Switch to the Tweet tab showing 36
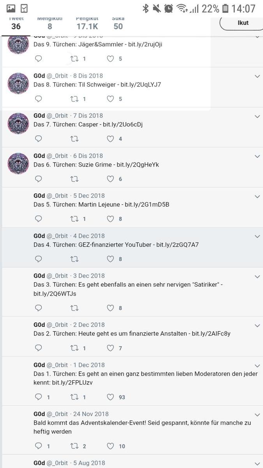 (16, 23)
